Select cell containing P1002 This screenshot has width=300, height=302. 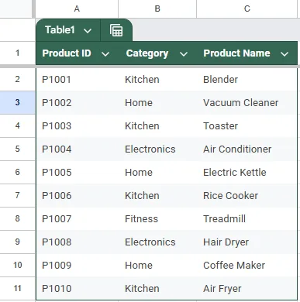click(x=77, y=102)
